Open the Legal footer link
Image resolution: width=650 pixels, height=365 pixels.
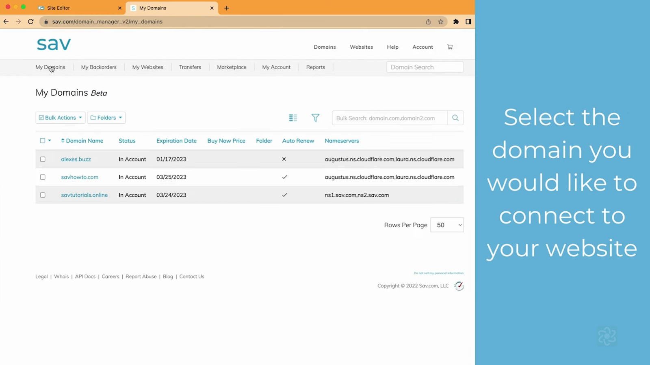pos(41,277)
